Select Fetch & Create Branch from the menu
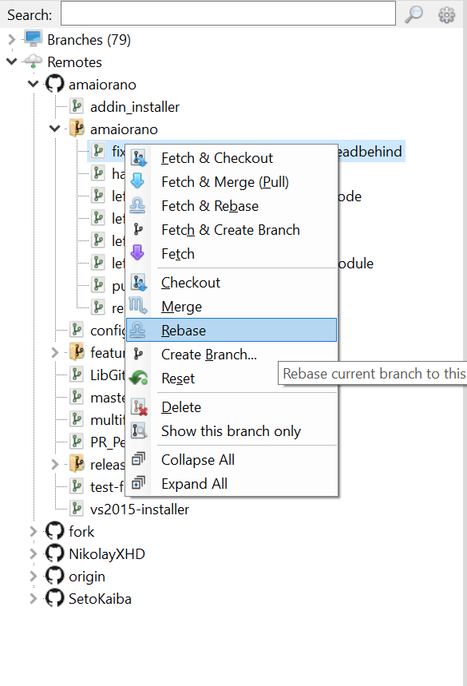The height and width of the screenshot is (686, 467). [x=230, y=229]
